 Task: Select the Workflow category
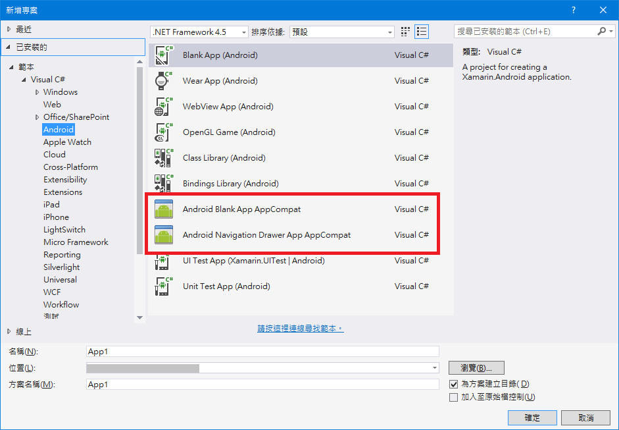pos(61,305)
